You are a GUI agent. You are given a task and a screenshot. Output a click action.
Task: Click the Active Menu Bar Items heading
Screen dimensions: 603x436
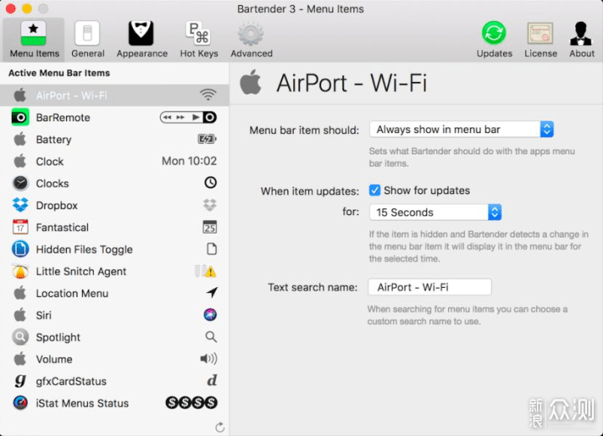(59, 73)
